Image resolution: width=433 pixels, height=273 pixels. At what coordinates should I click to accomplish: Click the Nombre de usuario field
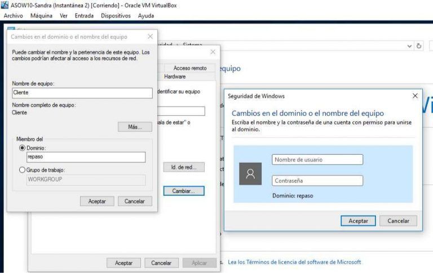tap(317, 160)
